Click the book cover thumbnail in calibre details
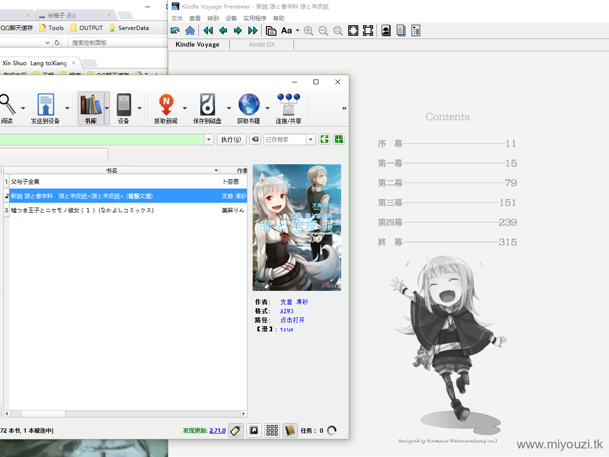 297,228
